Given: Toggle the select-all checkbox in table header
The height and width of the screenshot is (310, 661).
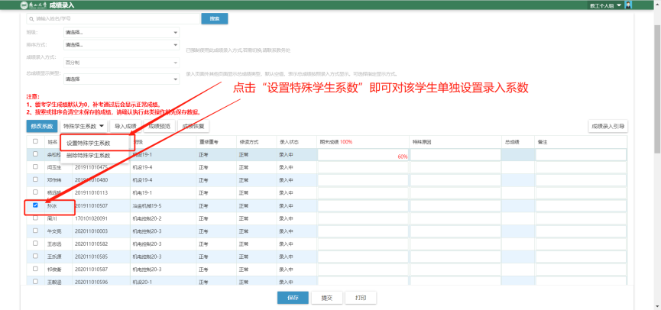Looking at the screenshot, I should tap(35, 141).
